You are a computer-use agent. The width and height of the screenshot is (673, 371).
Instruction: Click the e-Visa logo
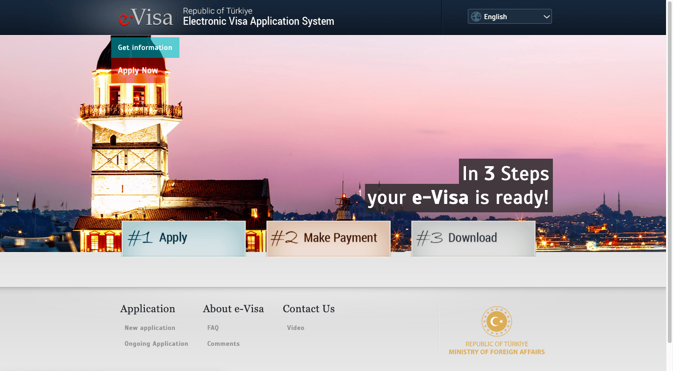click(145, 18)
